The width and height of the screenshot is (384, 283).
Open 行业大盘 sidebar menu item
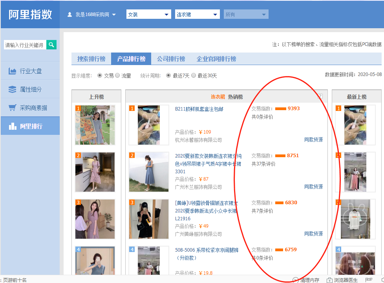(30, 71)
